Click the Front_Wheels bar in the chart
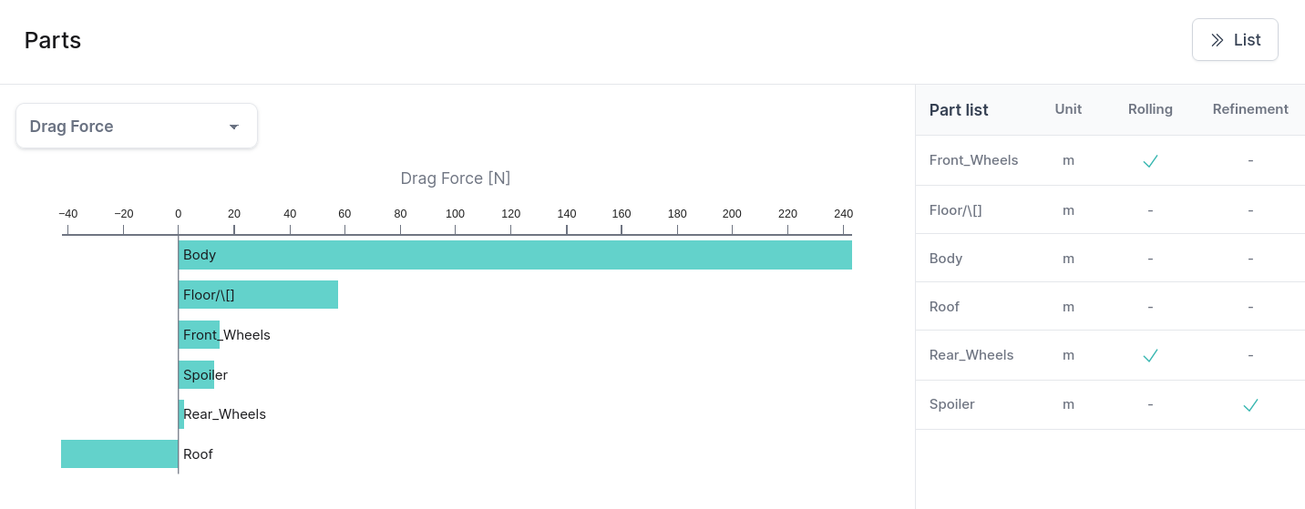 tap(199, 334)
